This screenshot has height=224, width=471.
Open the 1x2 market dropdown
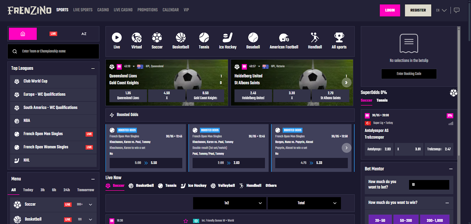pyautogui.click(x=230, y=203)
